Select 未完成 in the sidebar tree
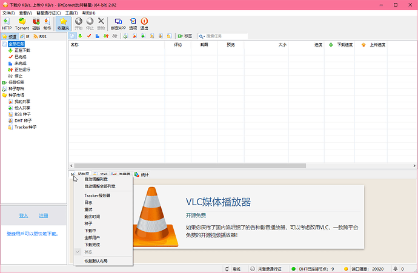 (21, 63)
